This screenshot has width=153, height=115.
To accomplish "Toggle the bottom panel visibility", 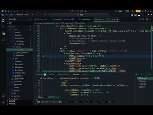I will 139,15.
